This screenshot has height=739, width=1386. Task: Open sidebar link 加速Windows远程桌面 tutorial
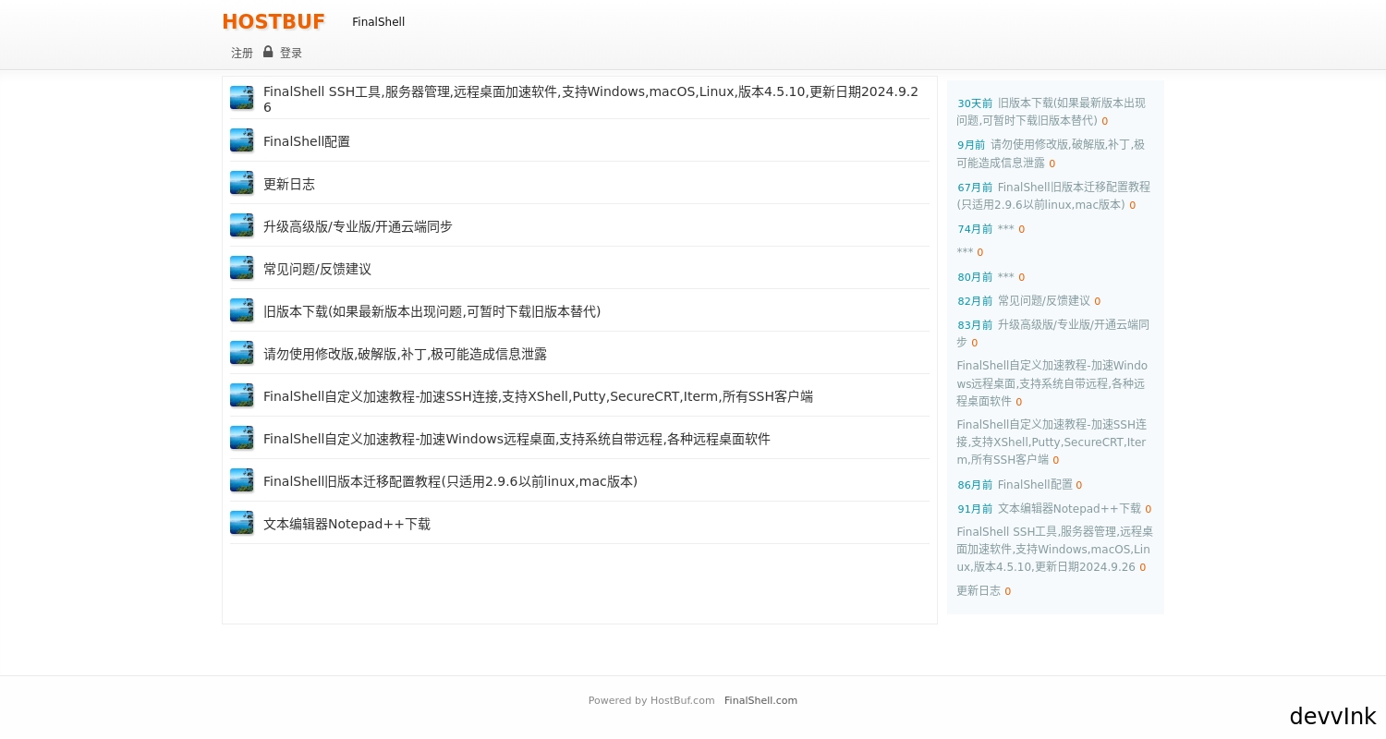1052,383
